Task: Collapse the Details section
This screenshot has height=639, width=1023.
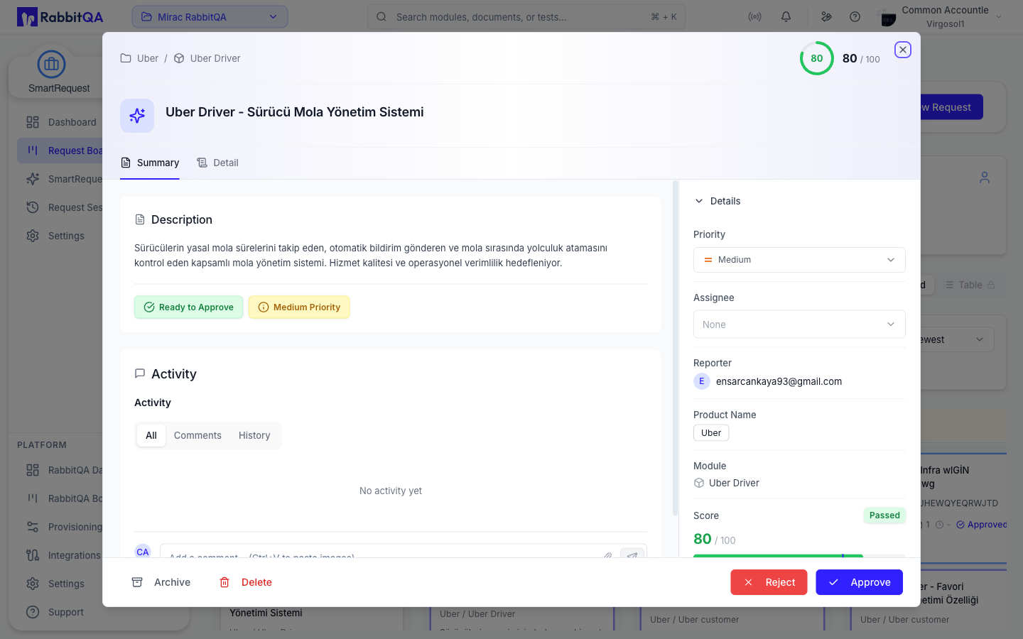Action: click(x=718, y=201)
